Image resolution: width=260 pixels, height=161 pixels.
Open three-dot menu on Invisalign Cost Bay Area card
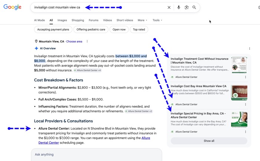246,104
